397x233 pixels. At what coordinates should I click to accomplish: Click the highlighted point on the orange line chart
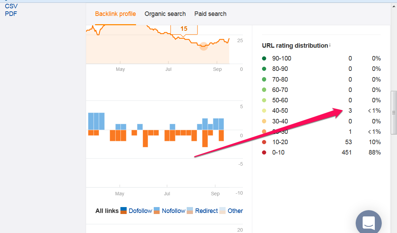click(204, 46)
